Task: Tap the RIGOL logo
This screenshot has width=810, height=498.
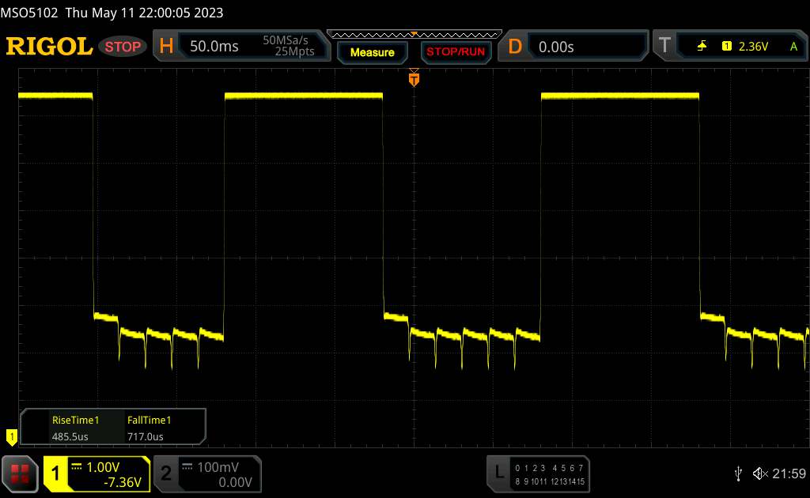Action: tap(49, 47)
